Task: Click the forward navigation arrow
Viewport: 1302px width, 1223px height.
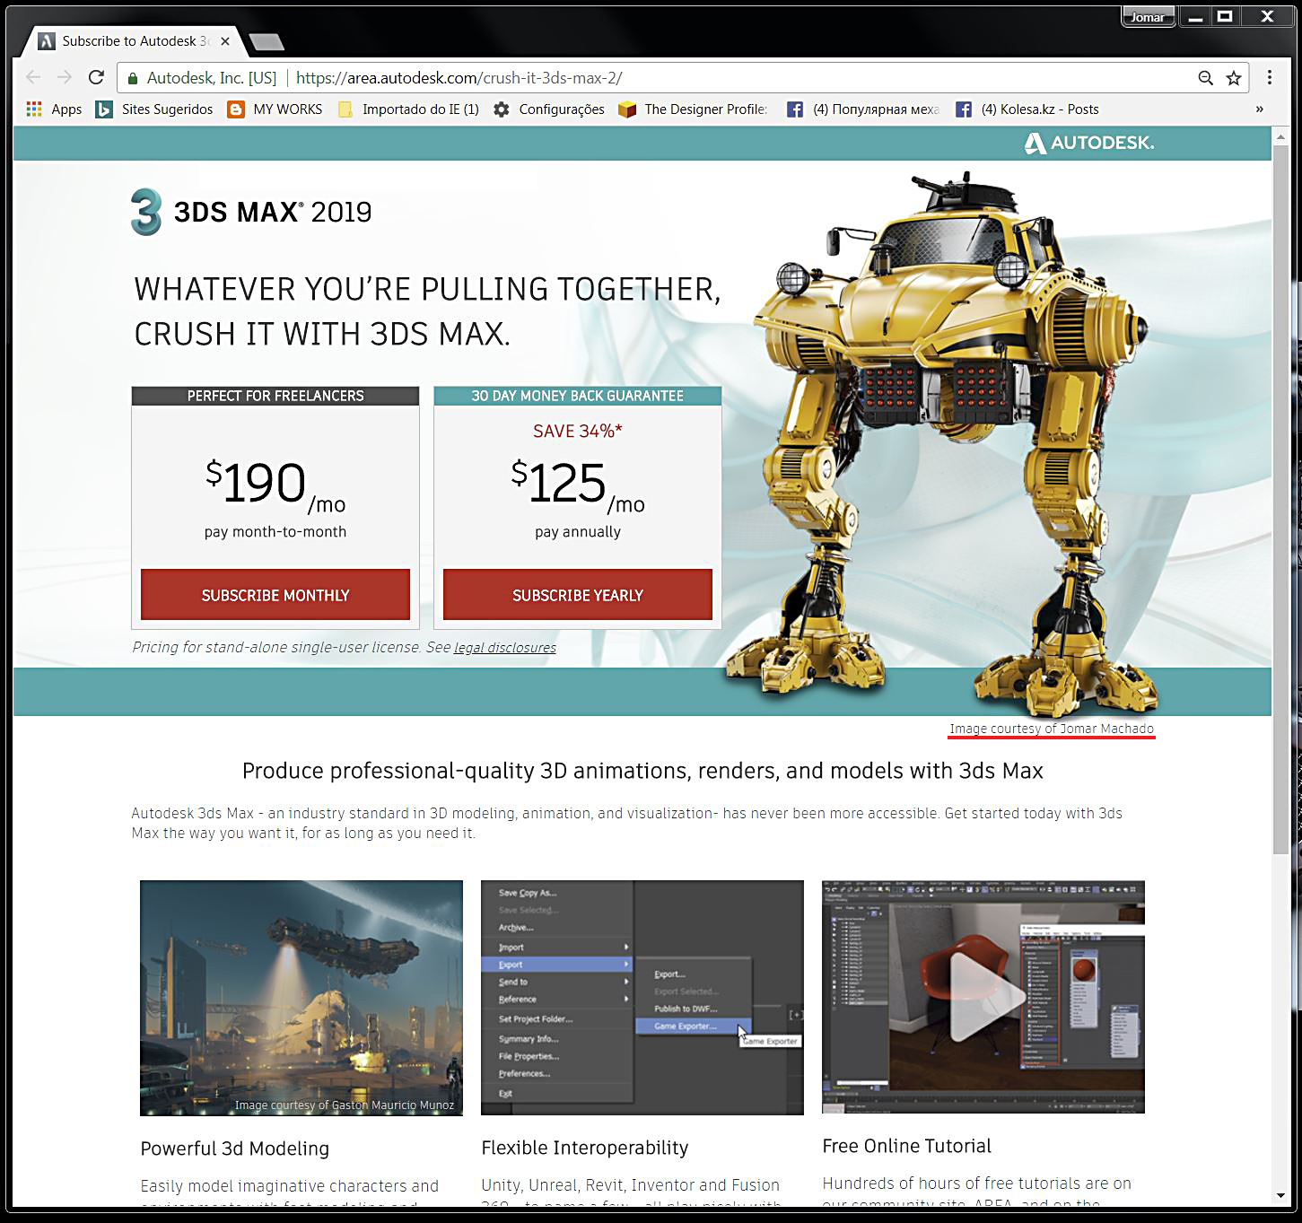Action: pos(64,77)
